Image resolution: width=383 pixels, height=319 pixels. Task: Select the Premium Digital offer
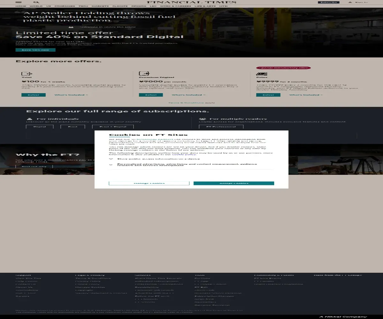click(x=151, y=95)
